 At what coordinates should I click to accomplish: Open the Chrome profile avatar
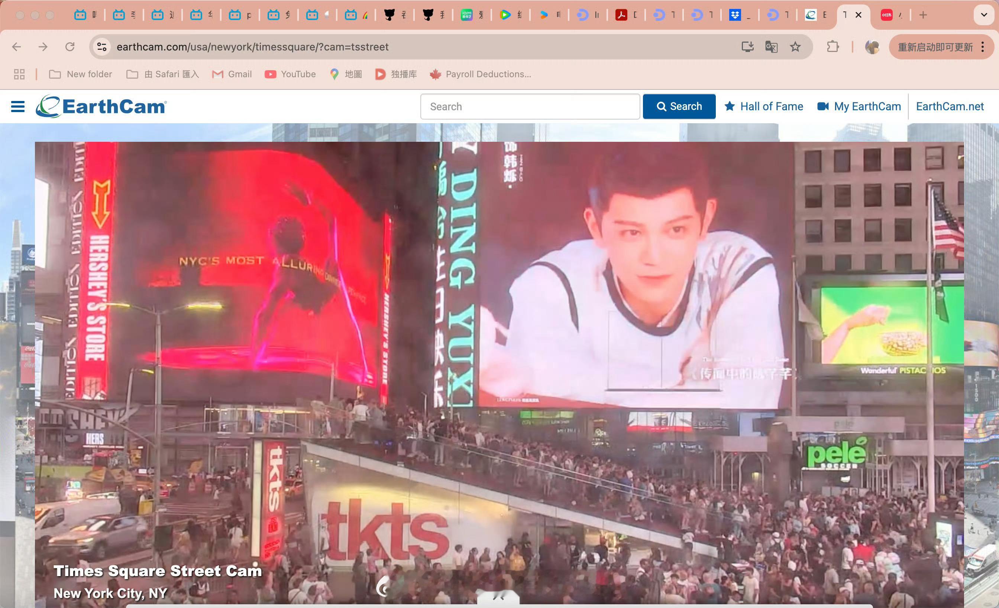872,47
